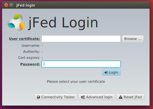Close the jFed login window

coord(6,5)
